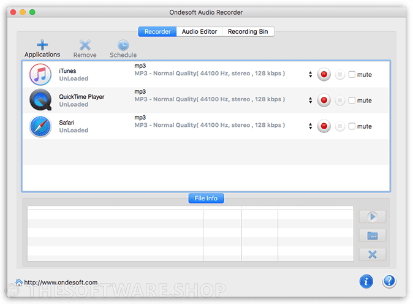Play the selected file in File Info
The height and width of the screenshot is (304, 413).
click(373, 217)
